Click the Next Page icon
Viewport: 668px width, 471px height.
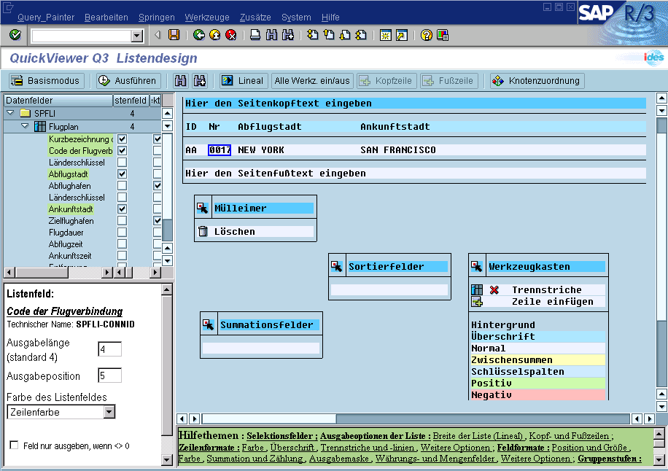click(x=345, y=35)
